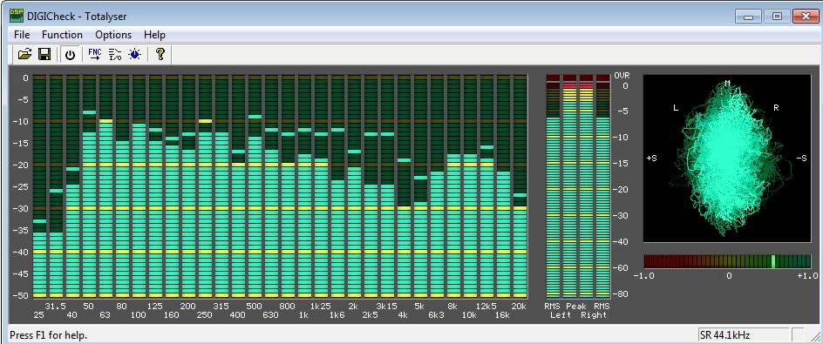Click the stereo vector scope display
This screenshot has width=823, height=344.
click(x=727, y=159)
